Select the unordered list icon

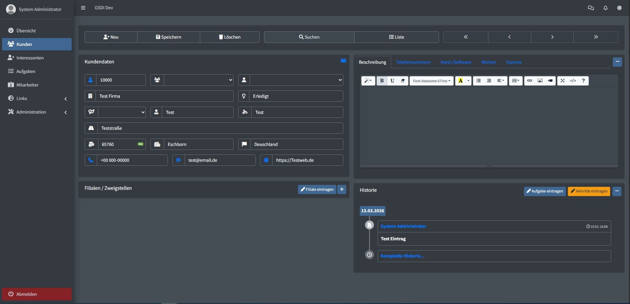click(479, 81)
